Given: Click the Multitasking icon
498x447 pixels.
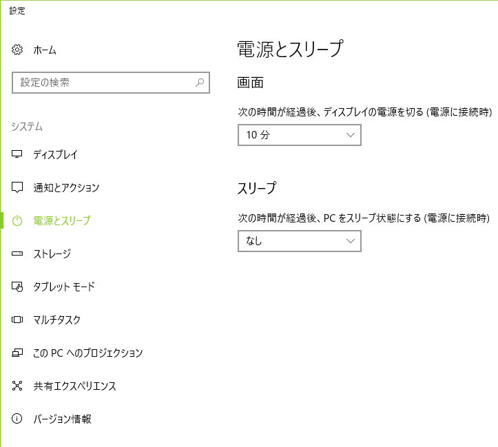Looking at the screenshot, I should click(17, 320).
